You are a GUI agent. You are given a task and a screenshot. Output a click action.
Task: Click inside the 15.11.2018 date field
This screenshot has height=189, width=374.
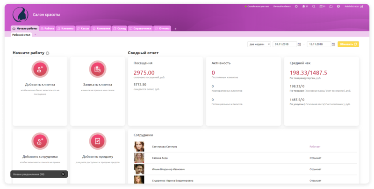tap(318, 44)
